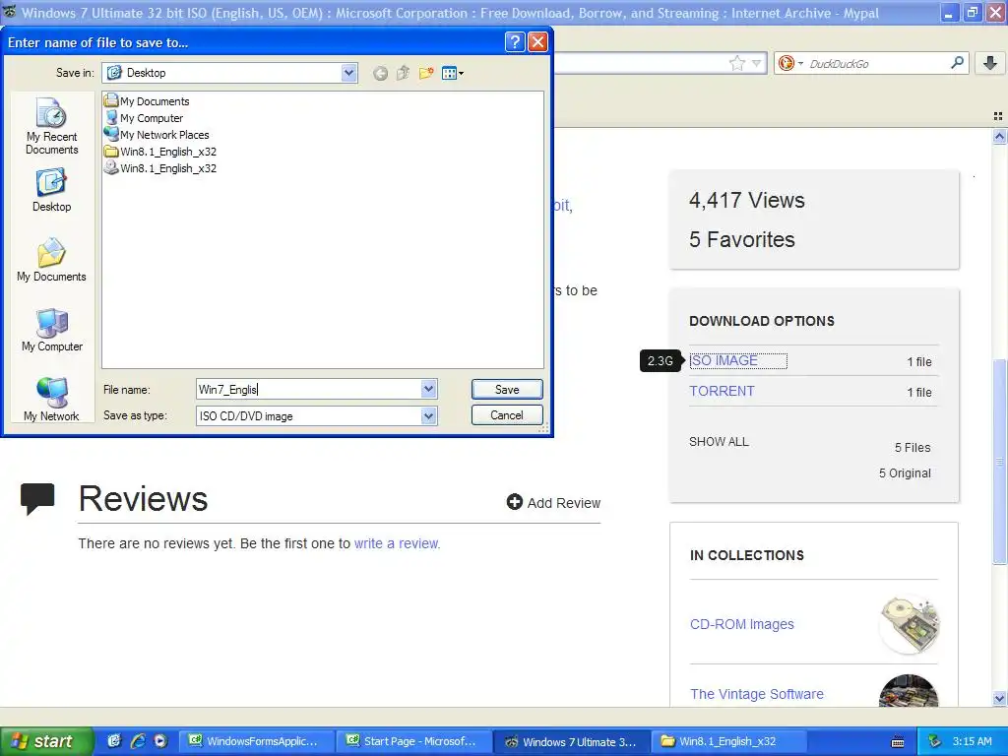Select the Win8.1_English_x32 disc image file
Screen dimensions: 1008x756
(x=160, y=167)
